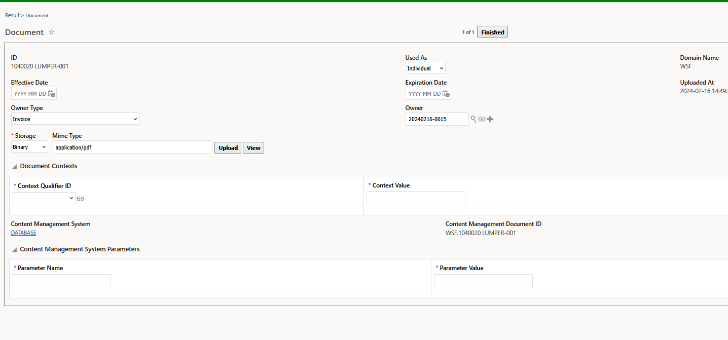Open Context Qualifier ID dropdown
The height and width of the screenshot is (340, 728).
[44, 198]
